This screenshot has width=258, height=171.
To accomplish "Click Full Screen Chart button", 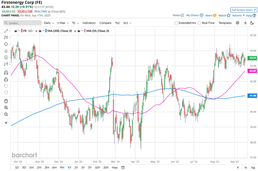I will [x=244, y=10].
